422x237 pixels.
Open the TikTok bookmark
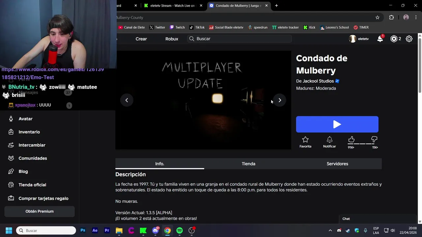point(197,27)
